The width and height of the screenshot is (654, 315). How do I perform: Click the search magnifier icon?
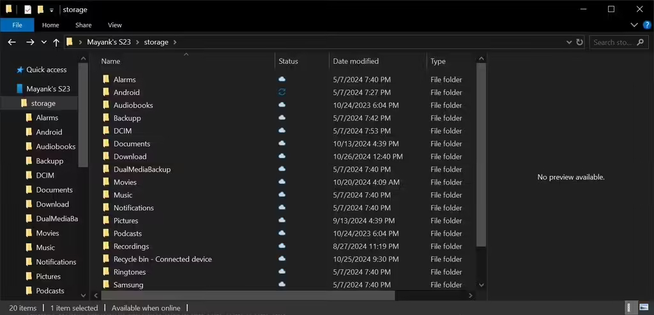point(641,42)
